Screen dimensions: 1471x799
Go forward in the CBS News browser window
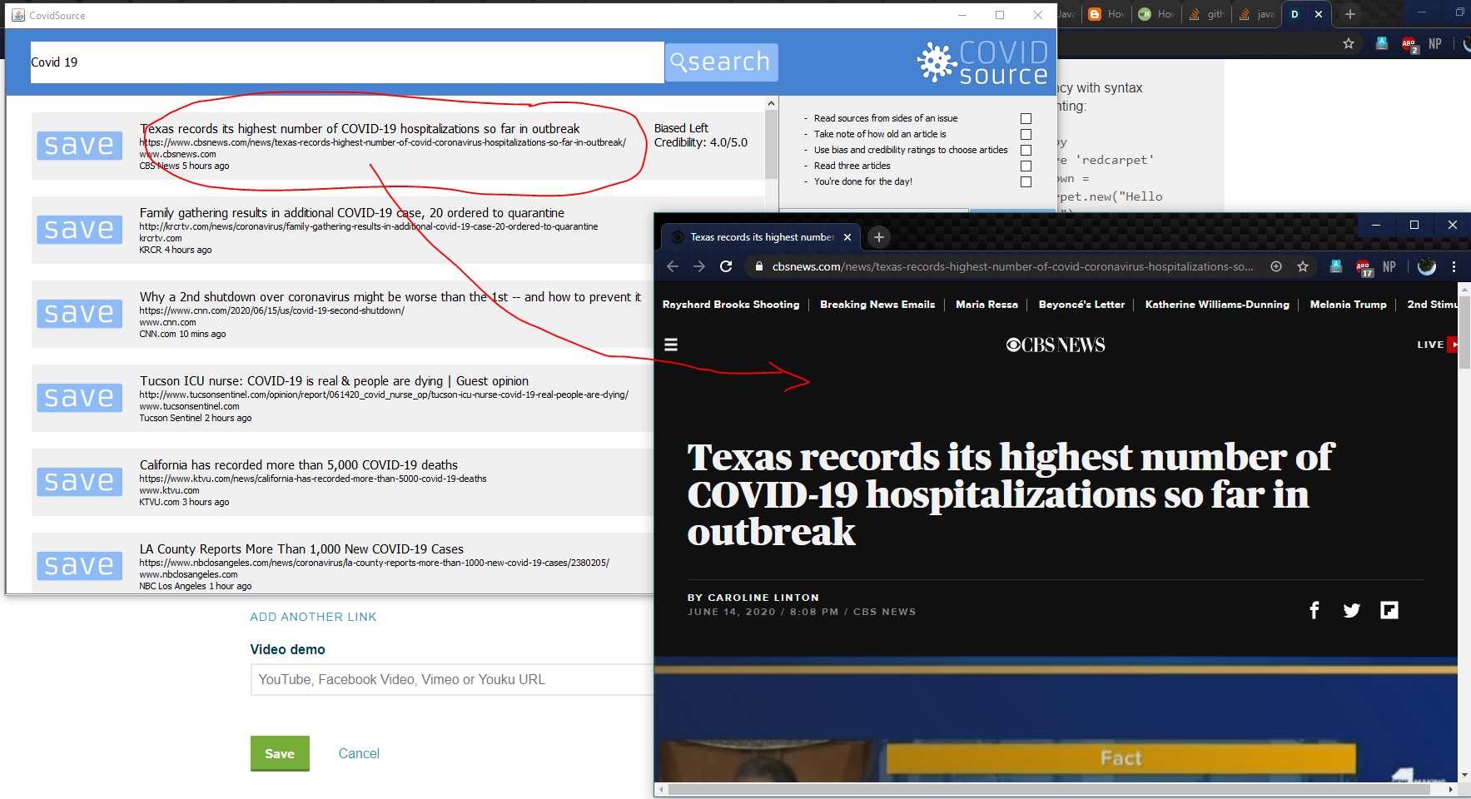point(699,266)
